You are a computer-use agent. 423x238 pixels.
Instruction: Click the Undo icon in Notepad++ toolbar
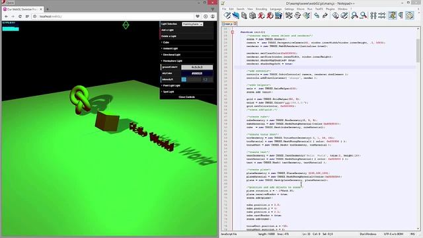(317, 15)
